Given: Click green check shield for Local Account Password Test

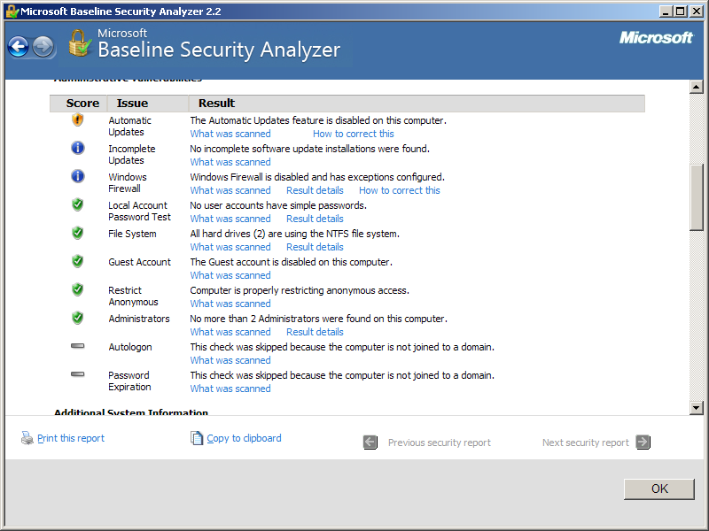Looking at the screenshot, I should (78, 204).
